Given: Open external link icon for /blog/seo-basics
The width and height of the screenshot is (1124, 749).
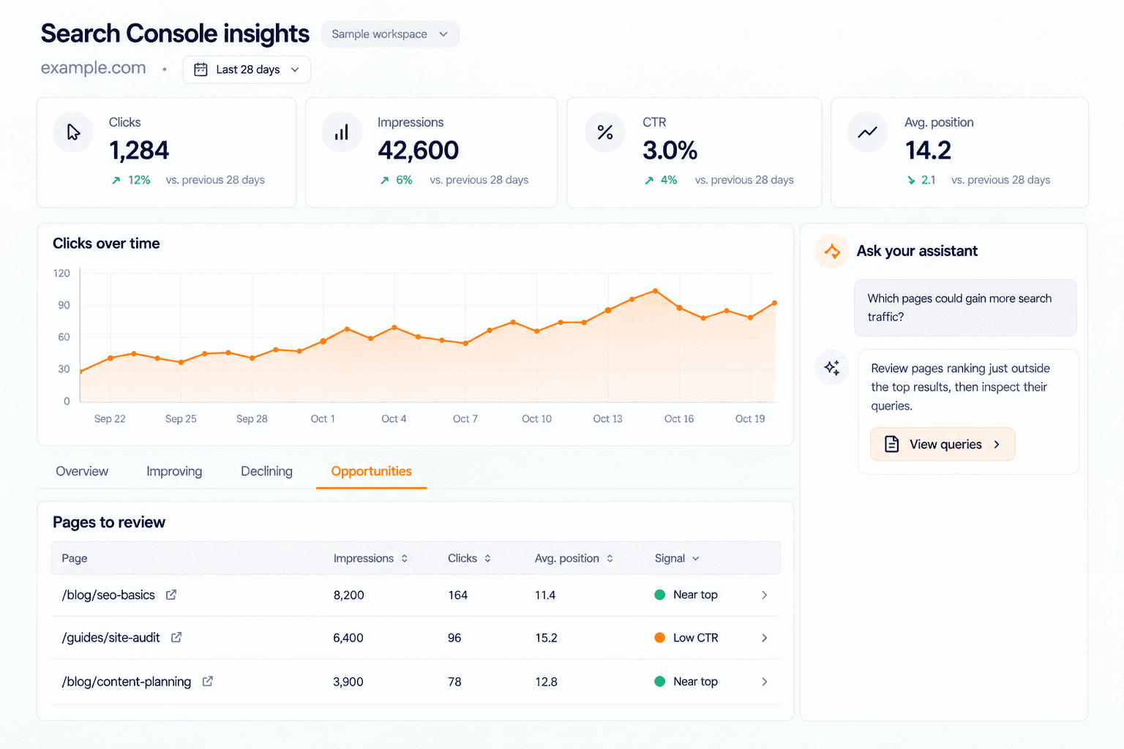Looking at the screenshot, I should point(171,595).
